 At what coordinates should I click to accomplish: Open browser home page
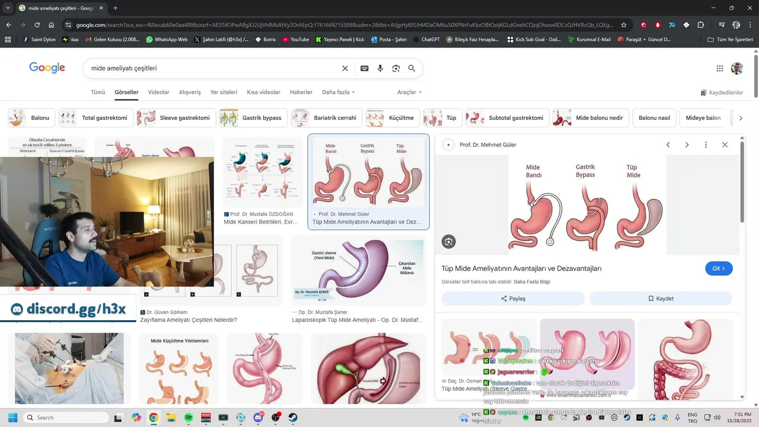(x=52, y=25)
